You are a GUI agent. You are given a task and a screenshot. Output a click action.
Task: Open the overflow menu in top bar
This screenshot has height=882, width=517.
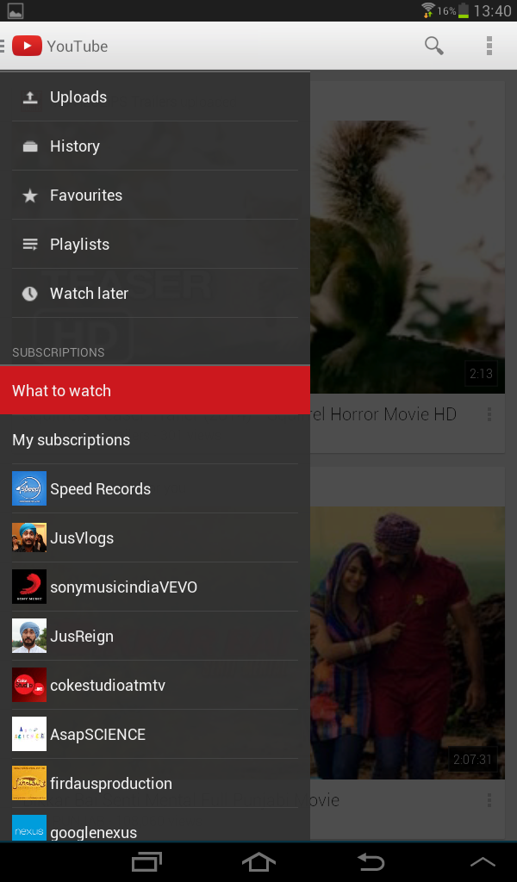[x=489, y=46]
